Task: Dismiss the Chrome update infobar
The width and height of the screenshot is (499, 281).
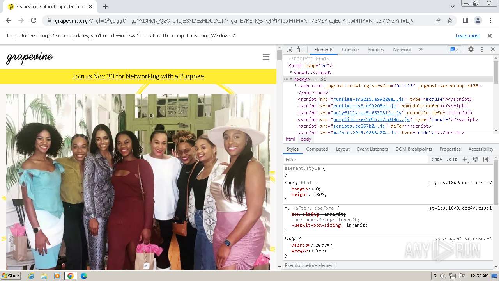Action: coord(490,36)
